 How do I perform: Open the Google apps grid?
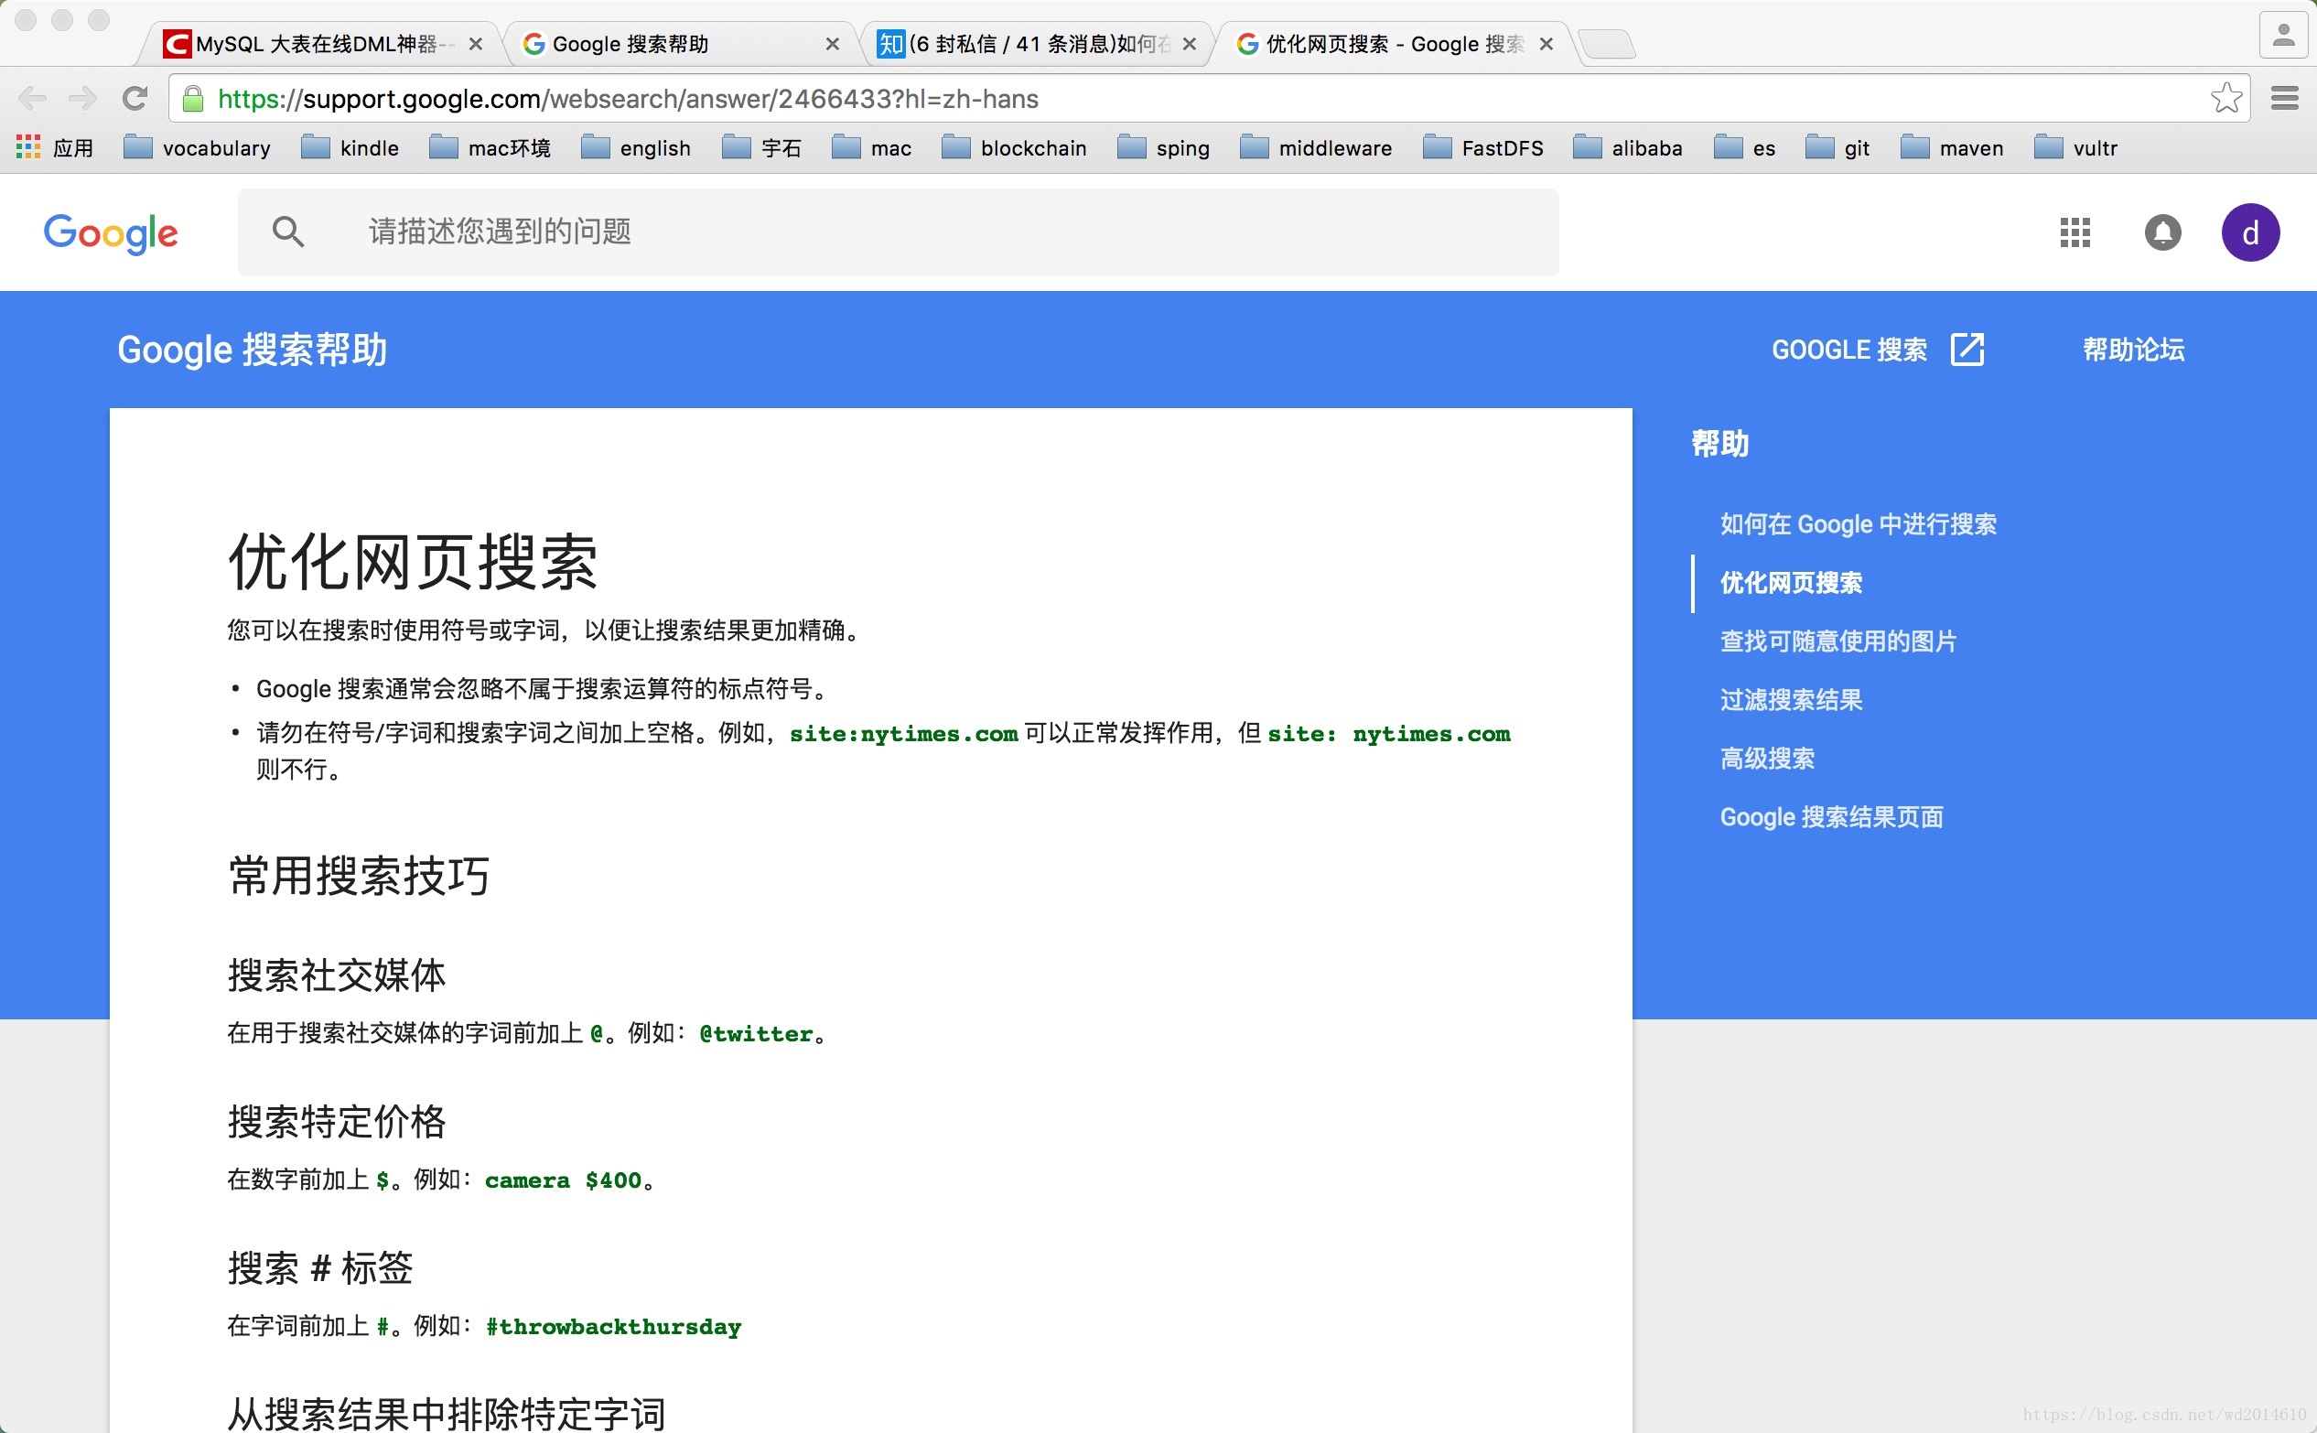(2075, 232)
